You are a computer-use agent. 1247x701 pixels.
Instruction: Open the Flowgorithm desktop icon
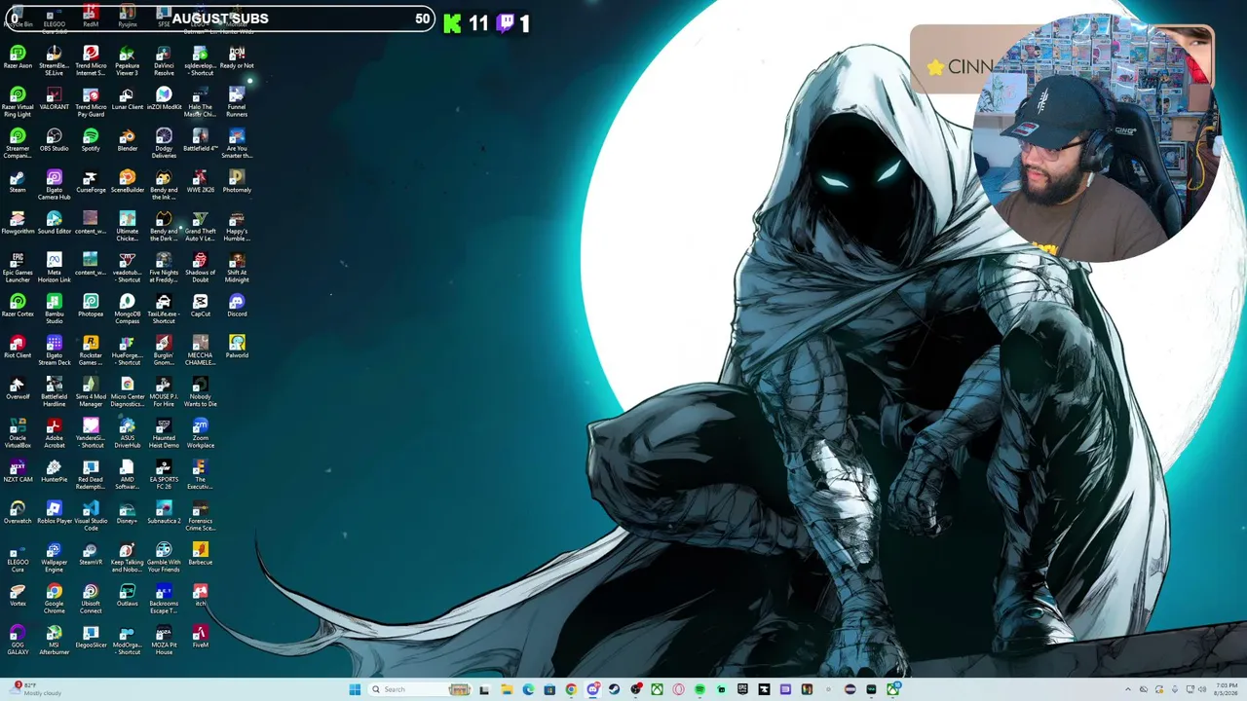point(18,224)
